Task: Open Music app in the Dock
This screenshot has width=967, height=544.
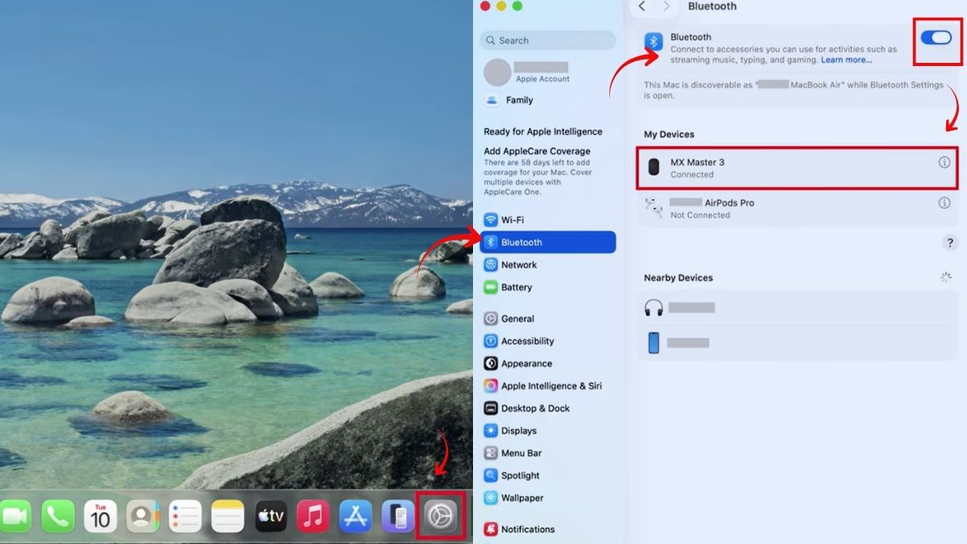Action: pos(313,517)
